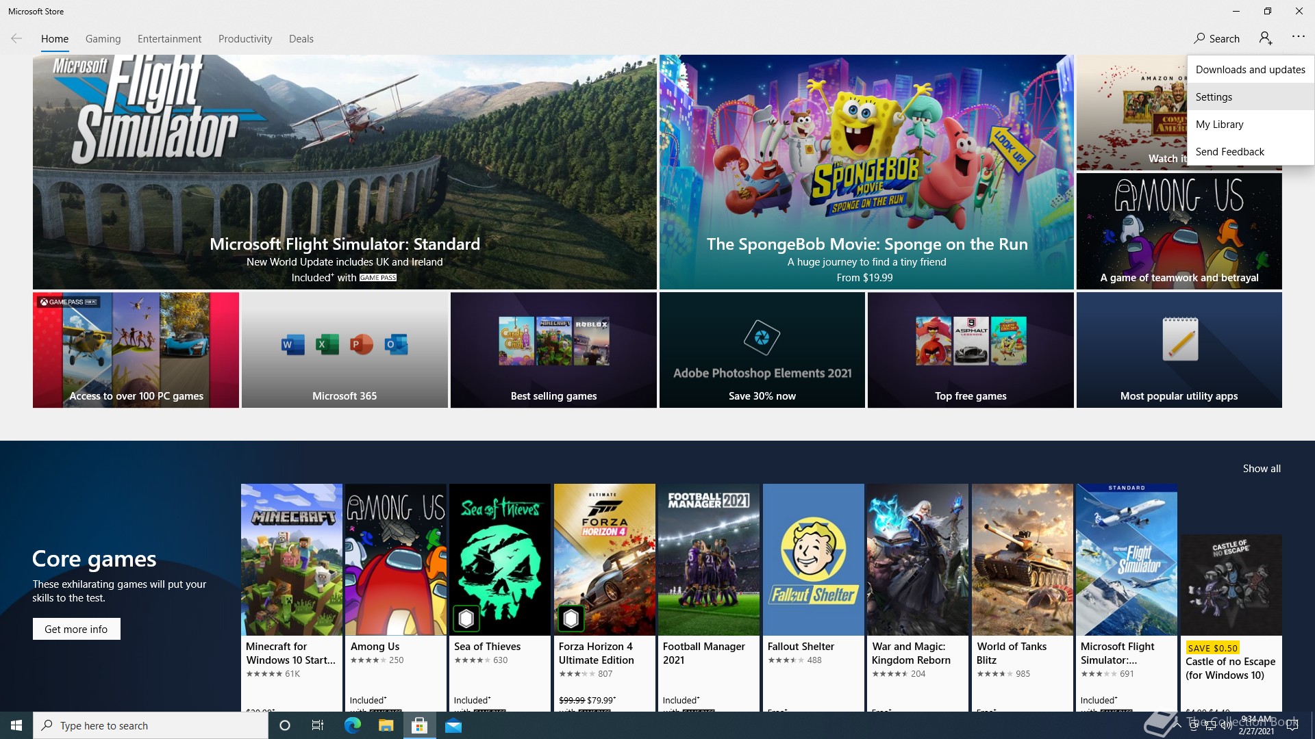
Task: Click the PowerPoint icon in Microsoft 365 tile
Action: click(361, 344)
